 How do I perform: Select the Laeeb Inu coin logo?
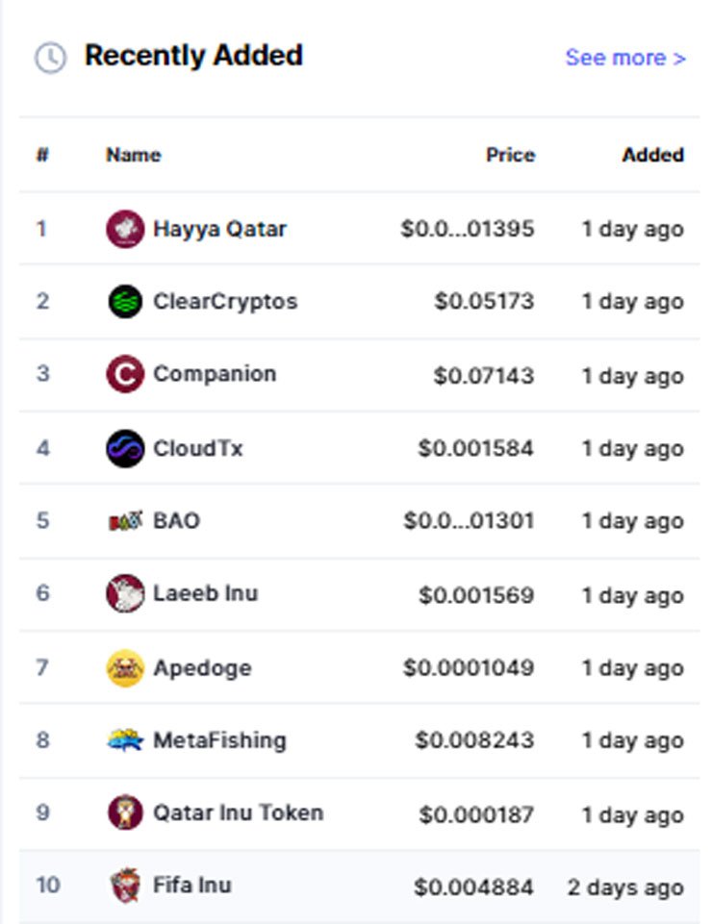tap(125, 593)
